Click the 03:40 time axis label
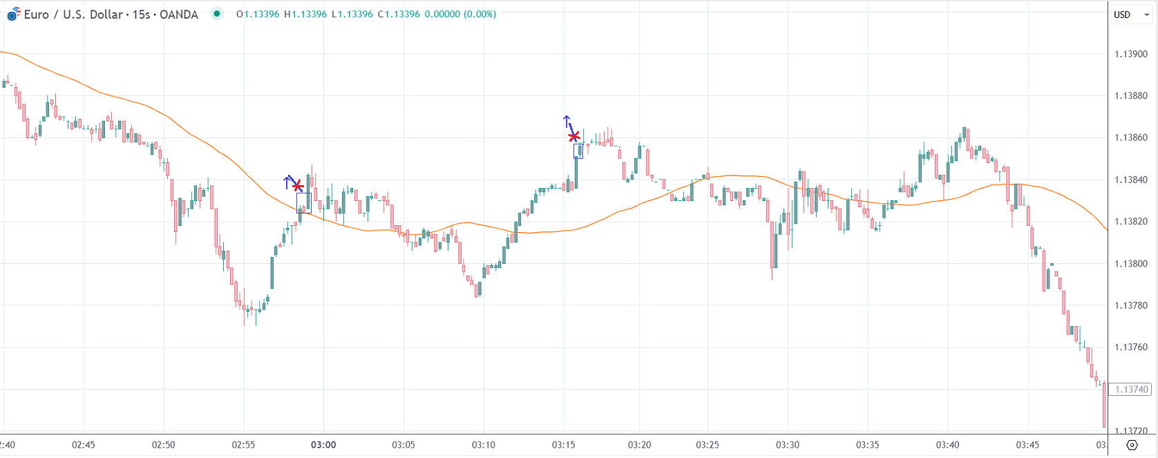 click(x=947, y=445)
